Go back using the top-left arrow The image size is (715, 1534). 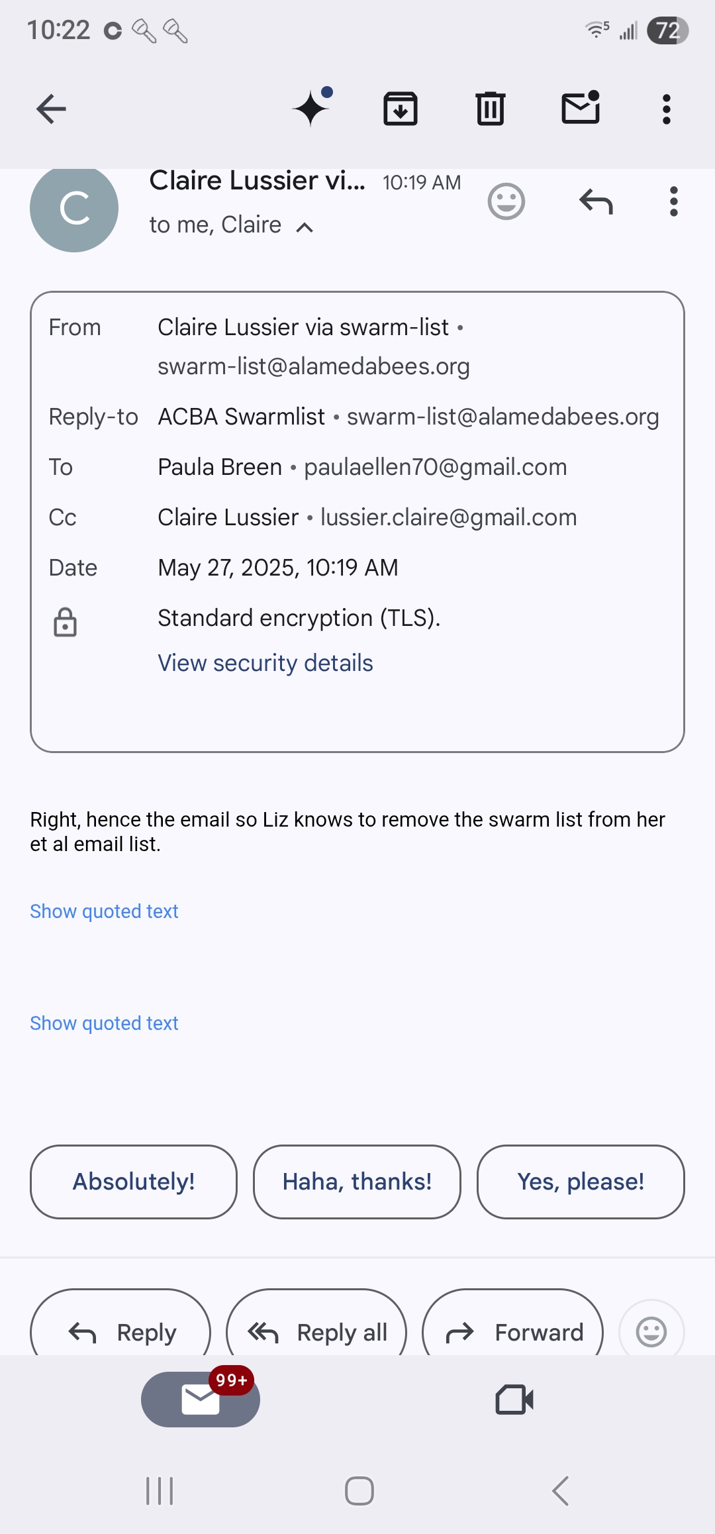[51, 109]
